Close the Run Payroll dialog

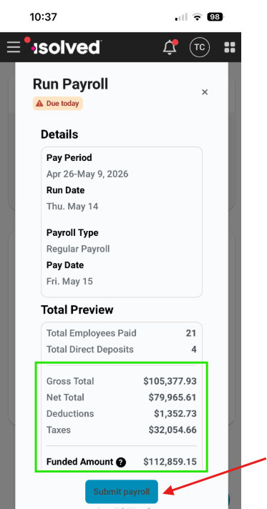click(205, 92)
